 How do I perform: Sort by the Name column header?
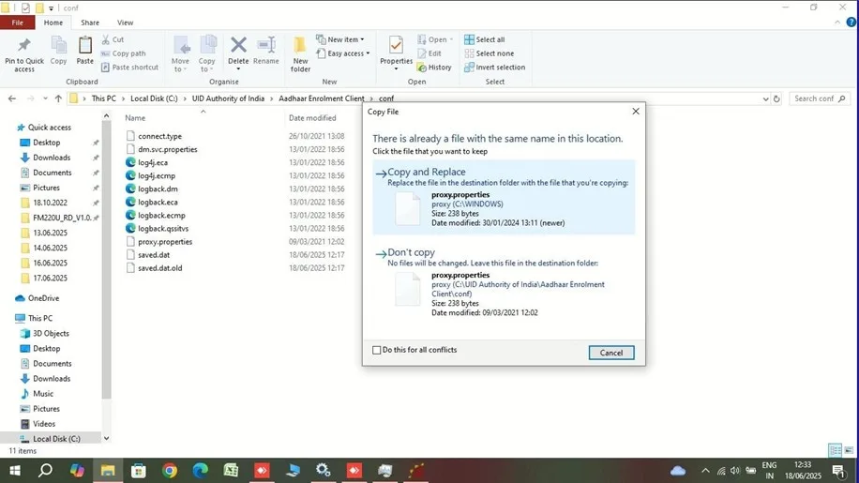point(135,118)
